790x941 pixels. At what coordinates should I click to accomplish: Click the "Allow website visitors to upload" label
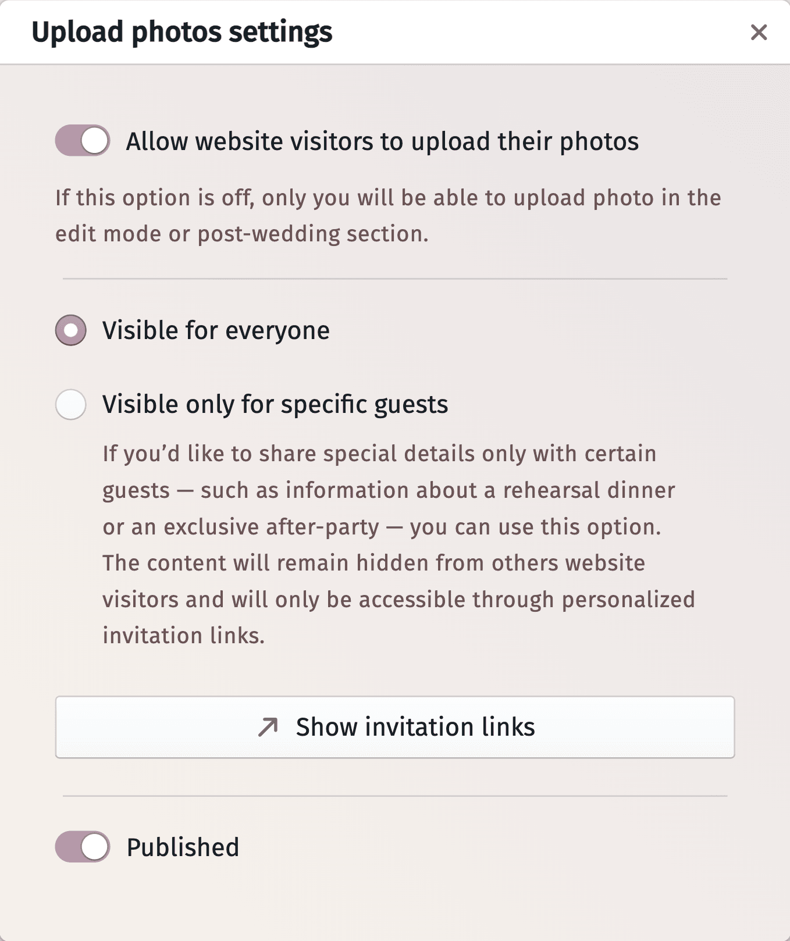(382, 141)
